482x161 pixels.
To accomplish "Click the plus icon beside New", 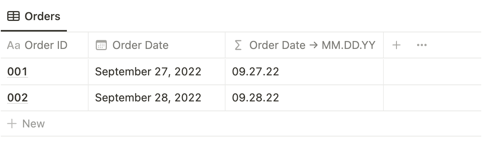I will click(x=12, y=124).
